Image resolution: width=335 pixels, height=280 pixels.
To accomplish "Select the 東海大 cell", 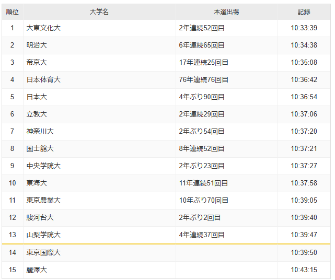I will point(99,183).
